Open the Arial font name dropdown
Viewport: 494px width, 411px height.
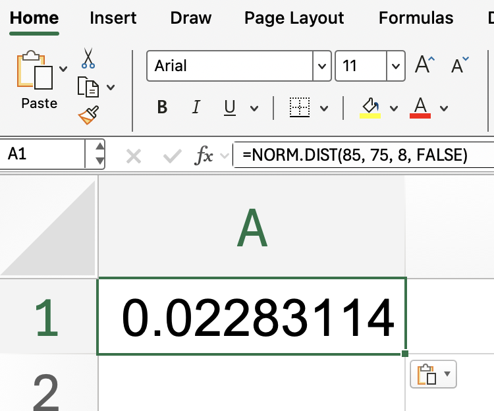321,66
